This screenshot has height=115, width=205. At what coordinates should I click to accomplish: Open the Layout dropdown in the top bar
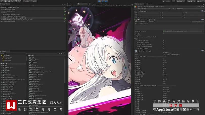[x=200, y=1]
